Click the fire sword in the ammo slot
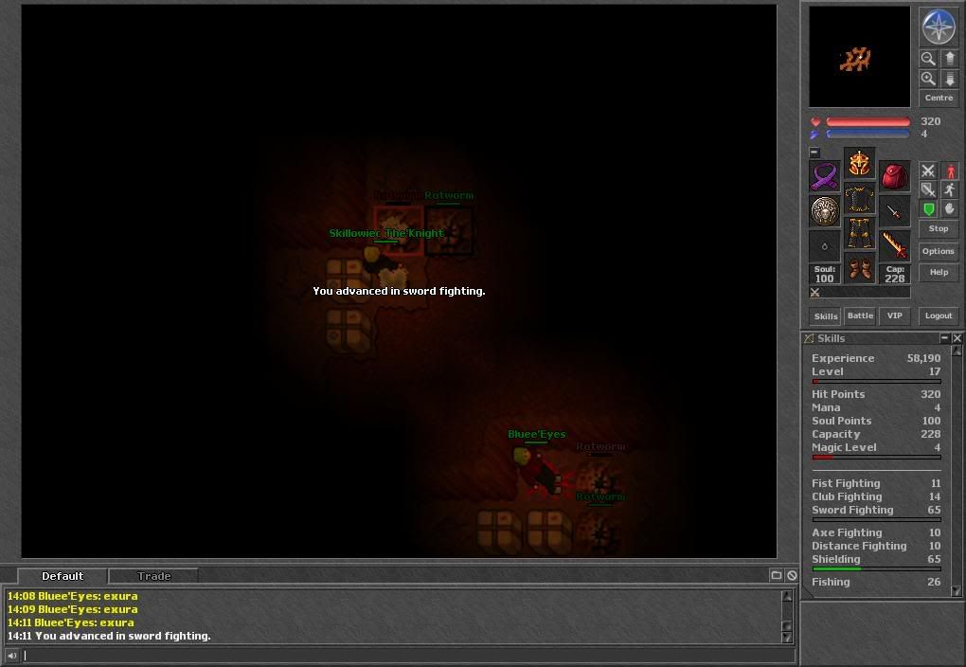 coord(895,246)
